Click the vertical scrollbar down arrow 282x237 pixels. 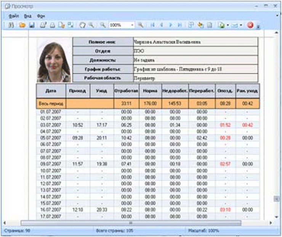click(x=277, y=217)
